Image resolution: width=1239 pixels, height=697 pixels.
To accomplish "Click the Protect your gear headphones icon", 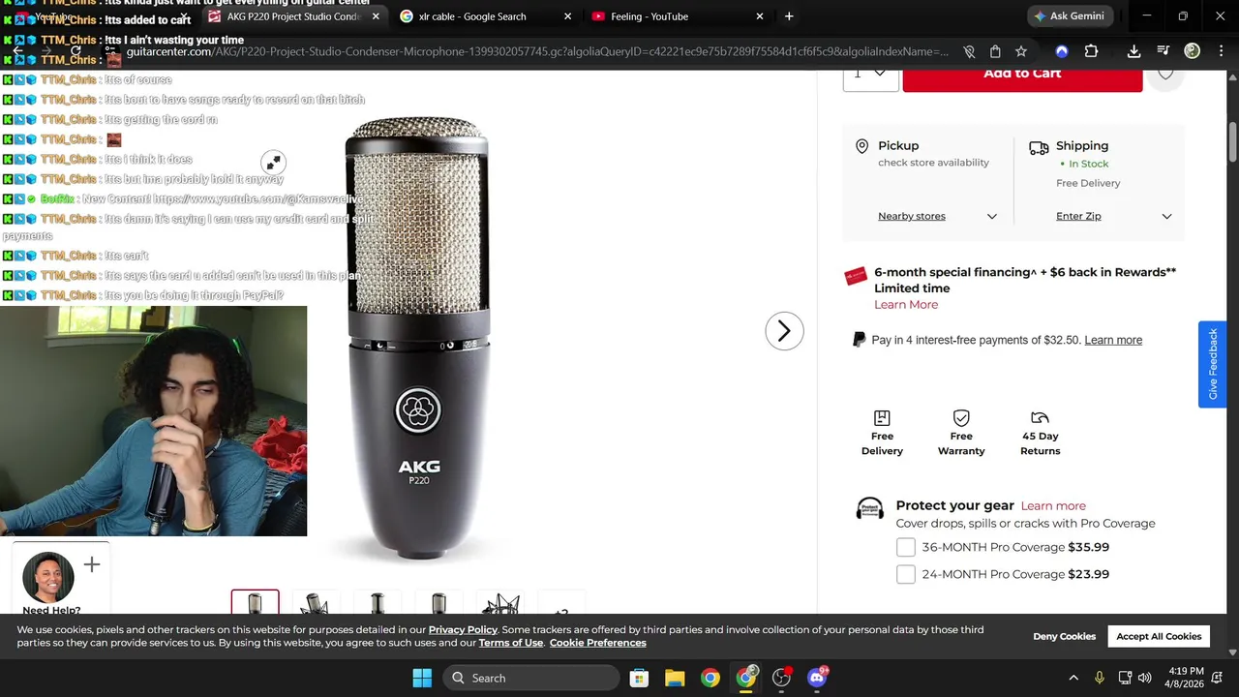I will point(870,509).
